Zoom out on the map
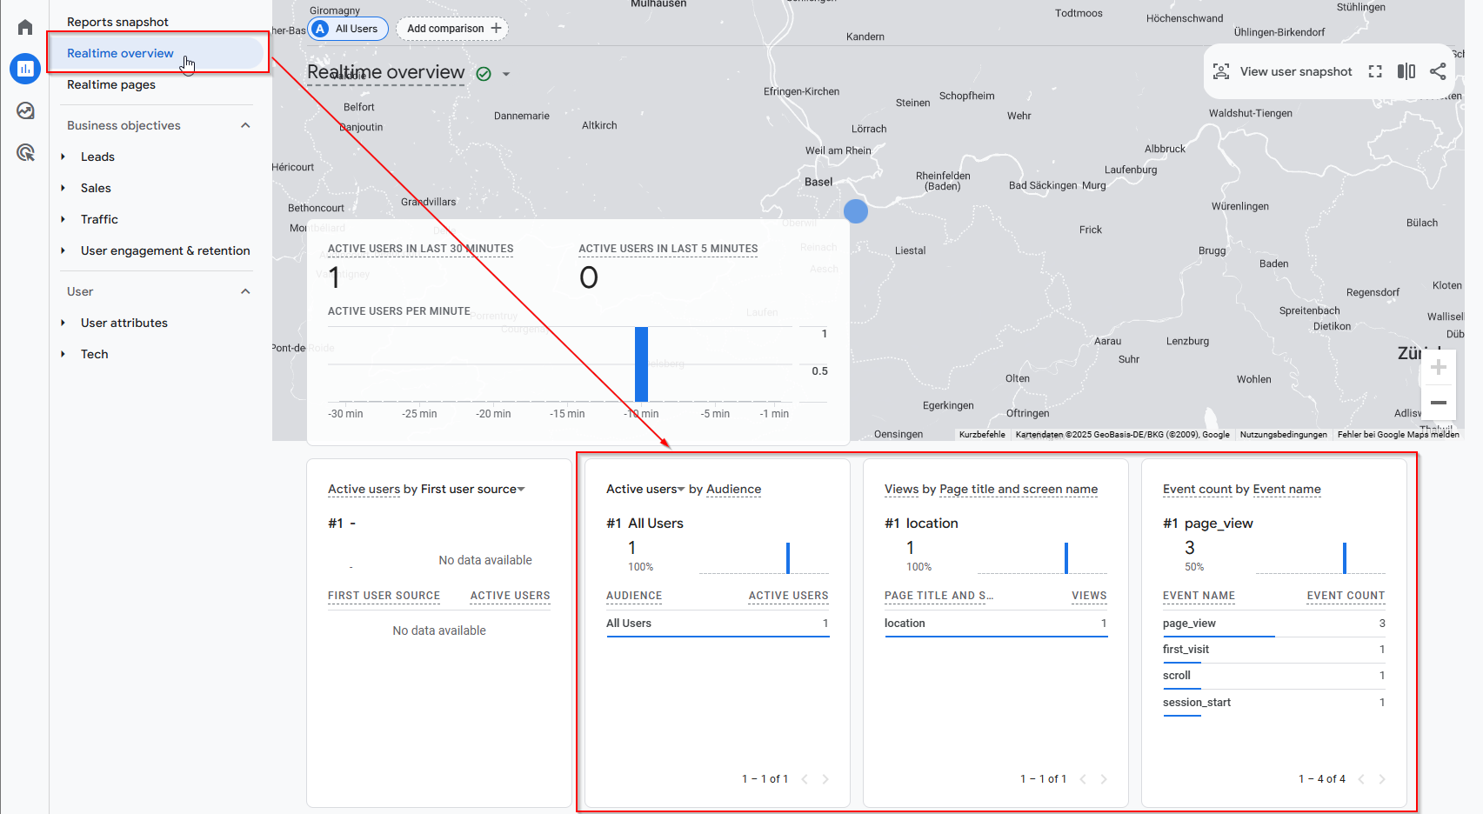Viewport: 1483px width, 814px height. pos(1439,403)
